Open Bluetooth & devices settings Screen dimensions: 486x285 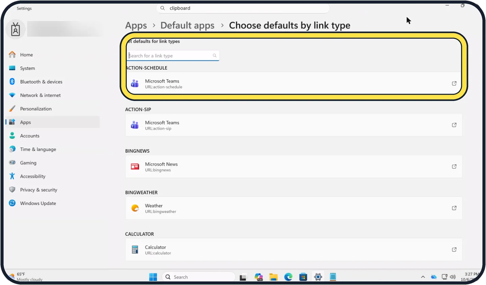[53, 82]
